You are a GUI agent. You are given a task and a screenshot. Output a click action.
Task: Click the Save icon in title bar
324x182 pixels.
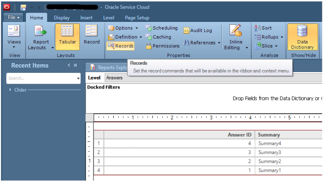coord(23,8)
